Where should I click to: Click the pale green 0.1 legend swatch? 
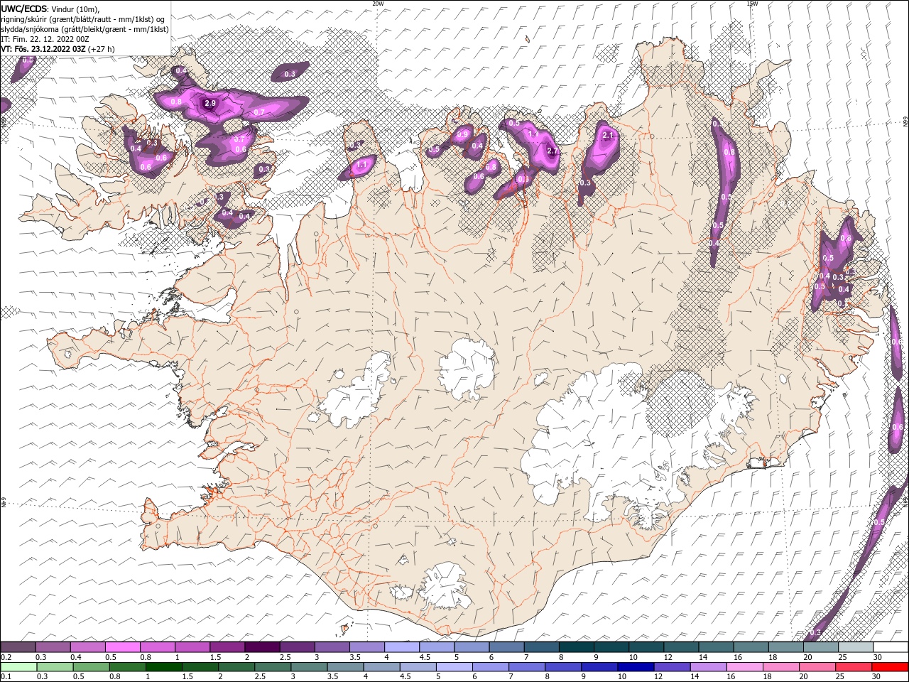click(19, 667)
